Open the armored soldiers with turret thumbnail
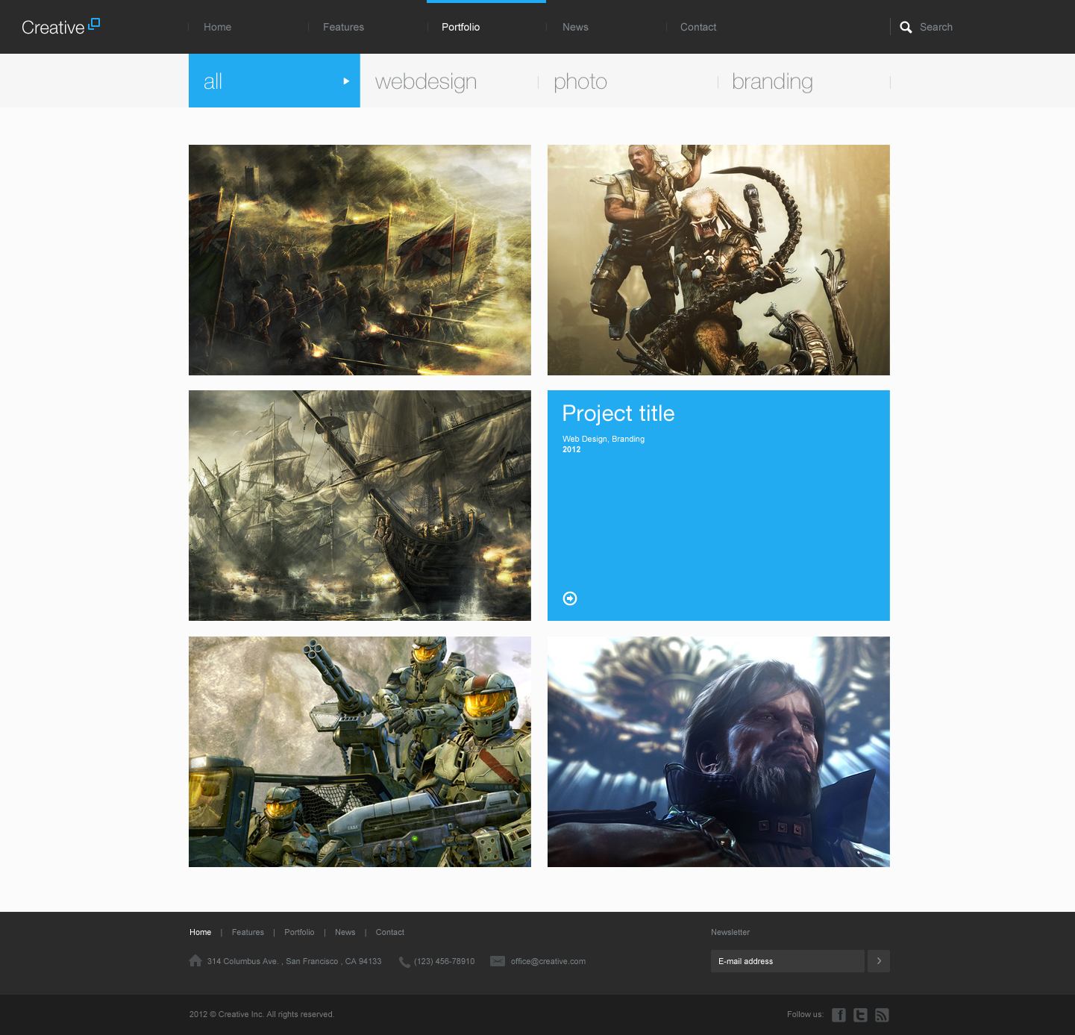1075x1035 pixels. pyautogui.click(x=360, y=751)
